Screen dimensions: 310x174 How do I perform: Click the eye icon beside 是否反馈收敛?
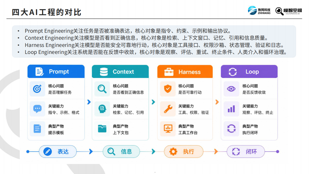pyautogui.click(x=231, y=89)
